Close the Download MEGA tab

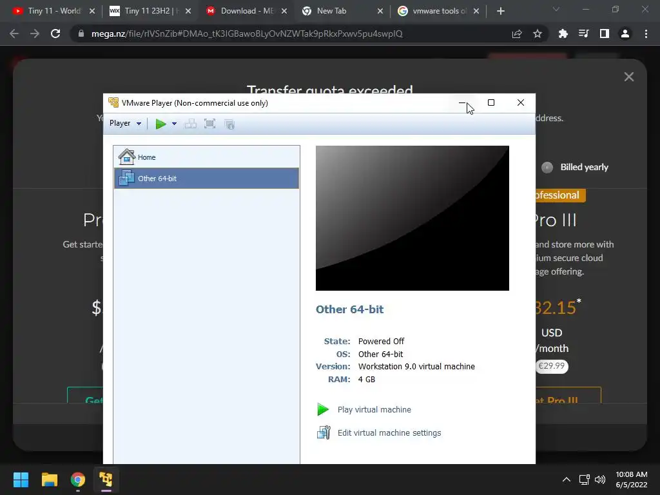pos(284,11)
